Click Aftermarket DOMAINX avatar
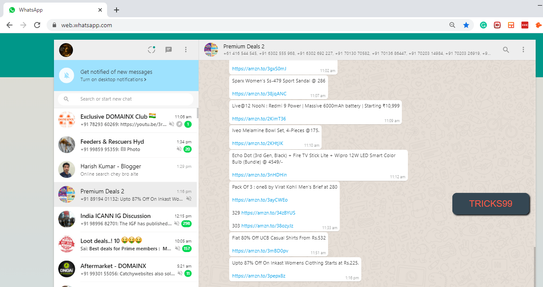The height and width of the screenshot is (287, 543). pos(66,269)
